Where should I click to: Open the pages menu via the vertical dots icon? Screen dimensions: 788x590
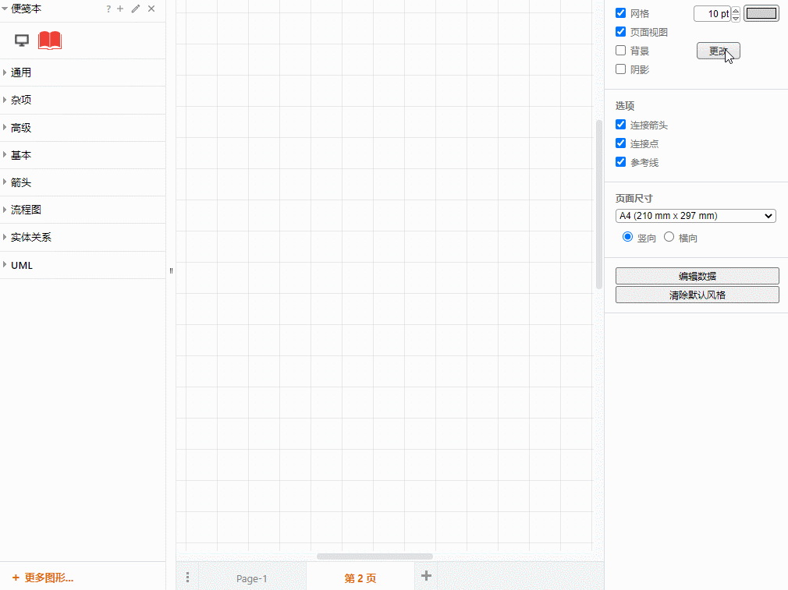coord(187,576)
